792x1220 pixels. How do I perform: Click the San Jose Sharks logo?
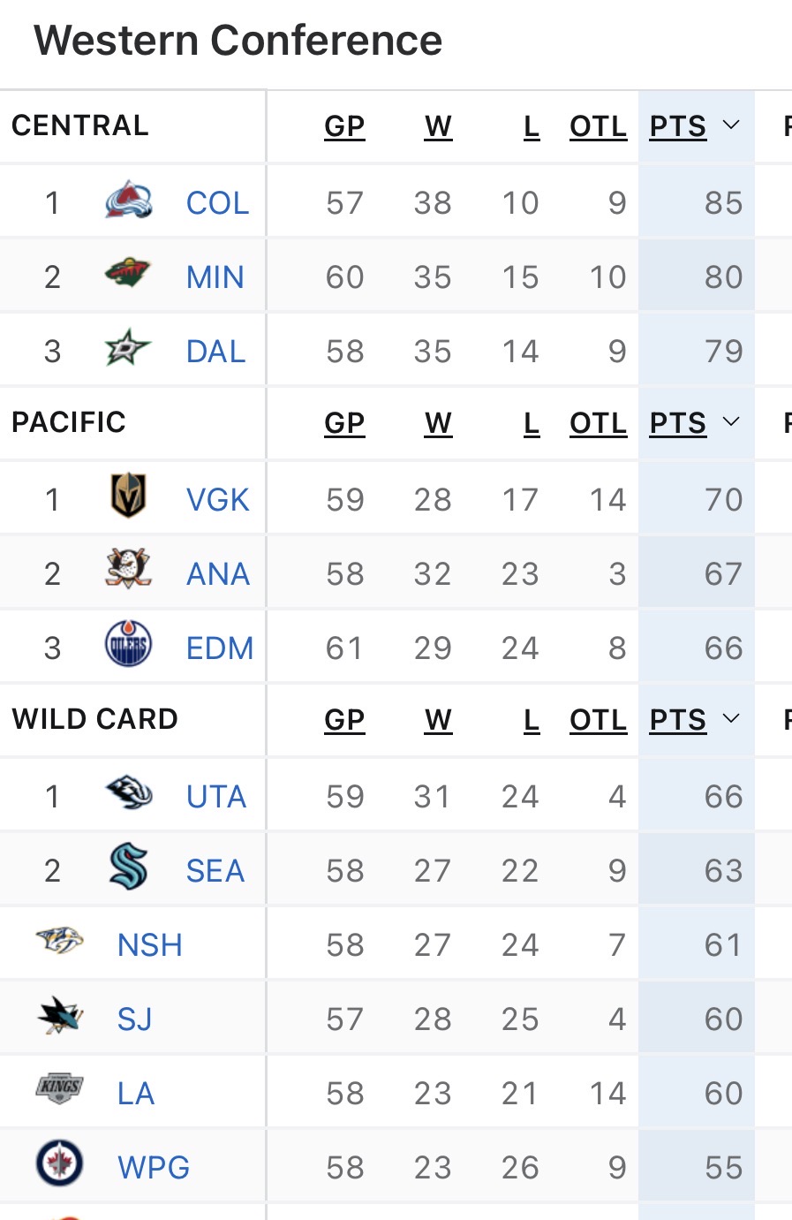60,1016
